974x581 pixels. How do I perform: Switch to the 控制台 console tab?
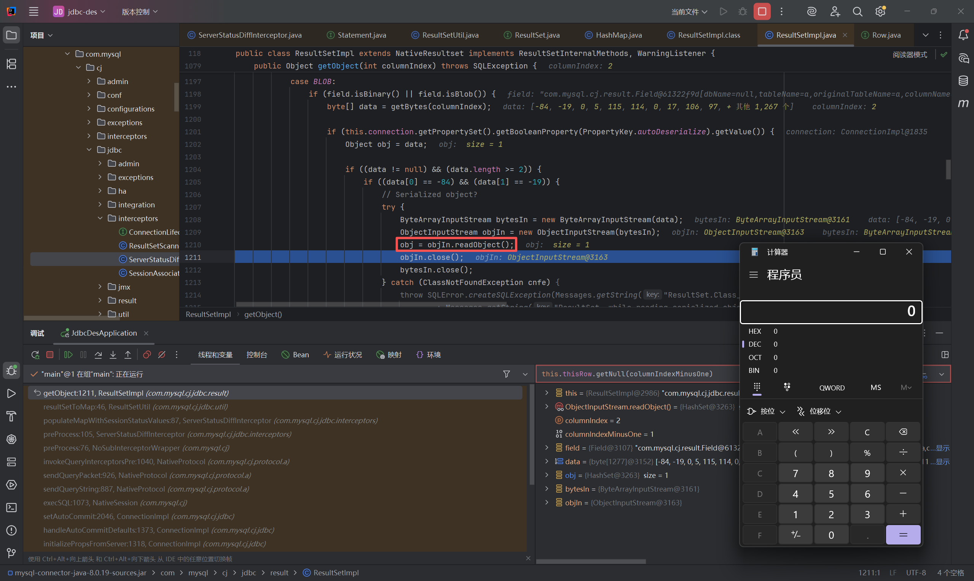(x=257, y=355)
